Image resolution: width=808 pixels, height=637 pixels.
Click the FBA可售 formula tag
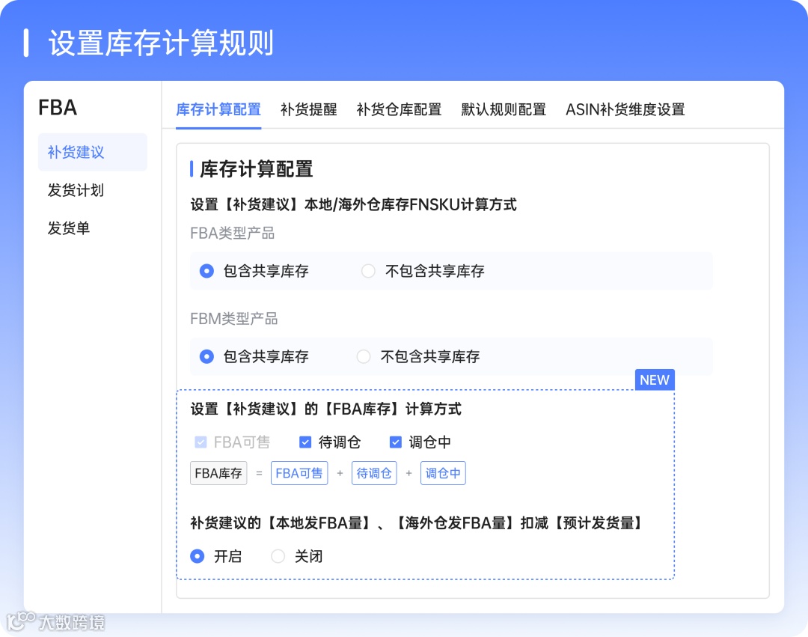tap(299, 473)
